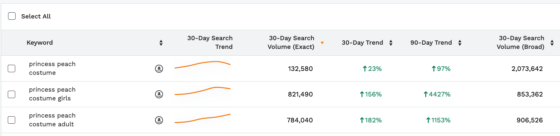
Task: Sort by 30-Day Search Volume (Broad) arrows
Action: tap(552, 43)
